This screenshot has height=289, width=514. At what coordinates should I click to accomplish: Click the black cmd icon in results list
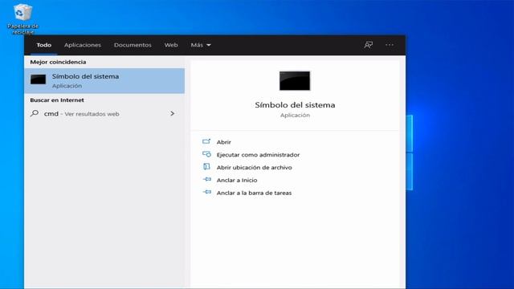[38, 79]
